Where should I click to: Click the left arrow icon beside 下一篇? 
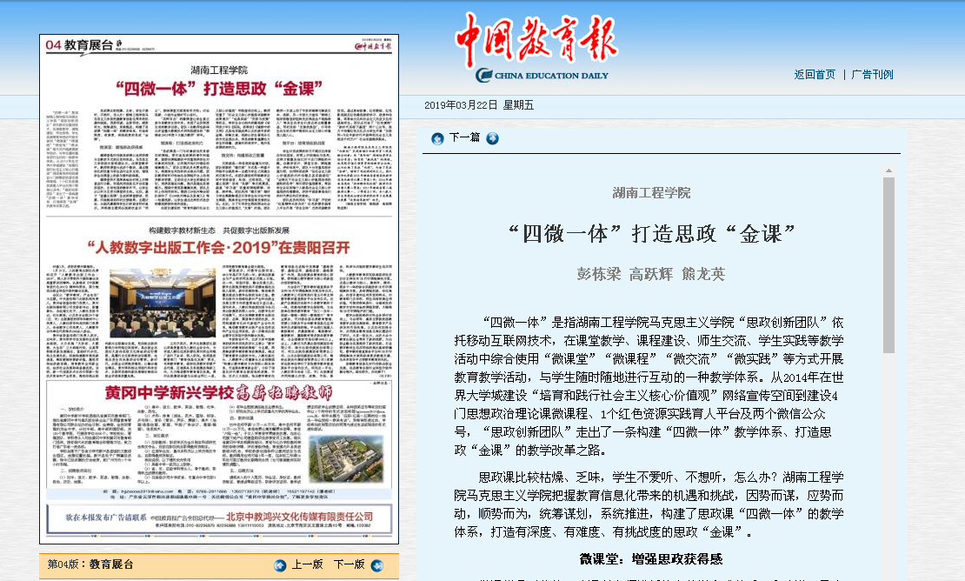[437, 138]
